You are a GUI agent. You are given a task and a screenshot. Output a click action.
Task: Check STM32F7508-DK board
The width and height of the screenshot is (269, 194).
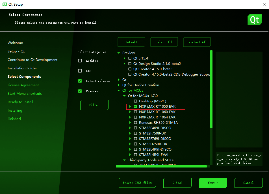click(136, 133)
